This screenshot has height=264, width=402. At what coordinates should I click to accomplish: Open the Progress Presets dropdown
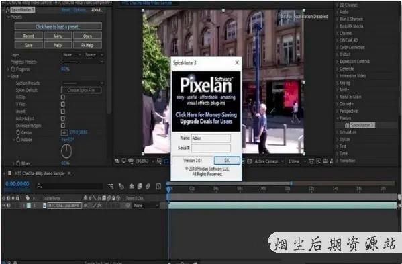click(x=83, y=62)
